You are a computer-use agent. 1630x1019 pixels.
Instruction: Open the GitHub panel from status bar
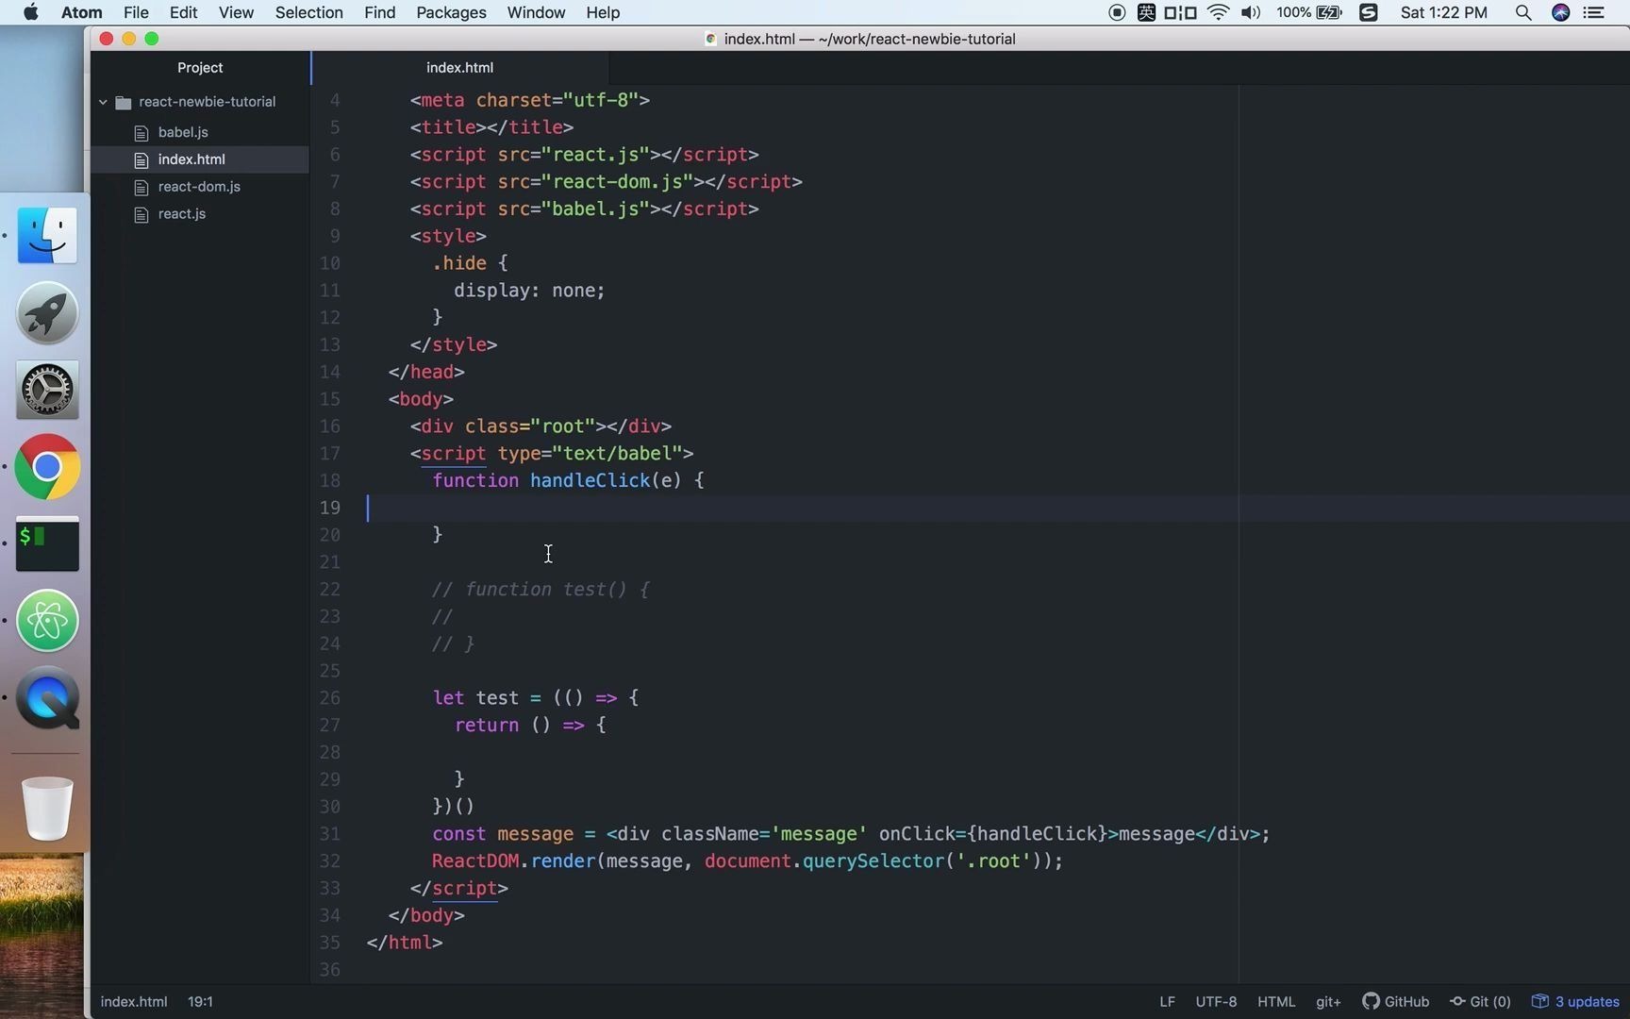(x=1396, y=1002)
